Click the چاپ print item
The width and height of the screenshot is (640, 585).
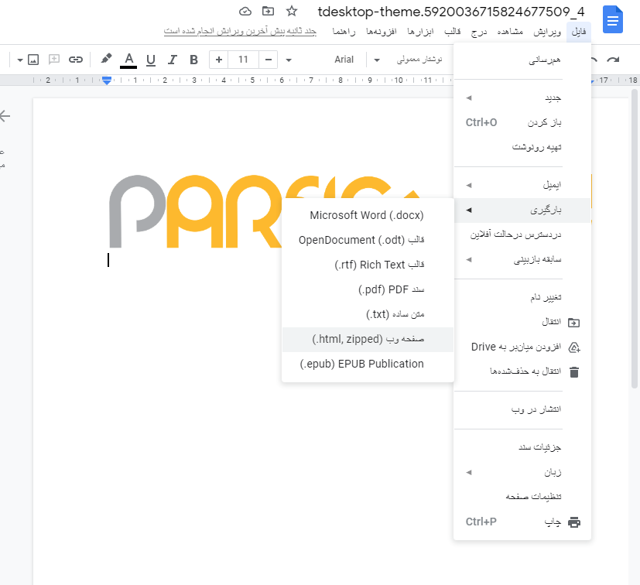tap(522, 522)
